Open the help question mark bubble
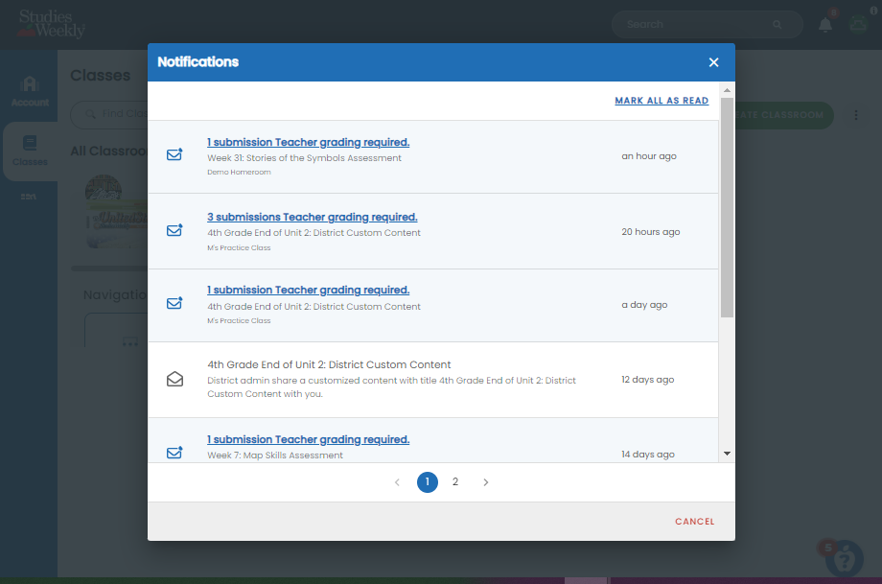Screen dimensions: 882x584 [x=845, y=559]
